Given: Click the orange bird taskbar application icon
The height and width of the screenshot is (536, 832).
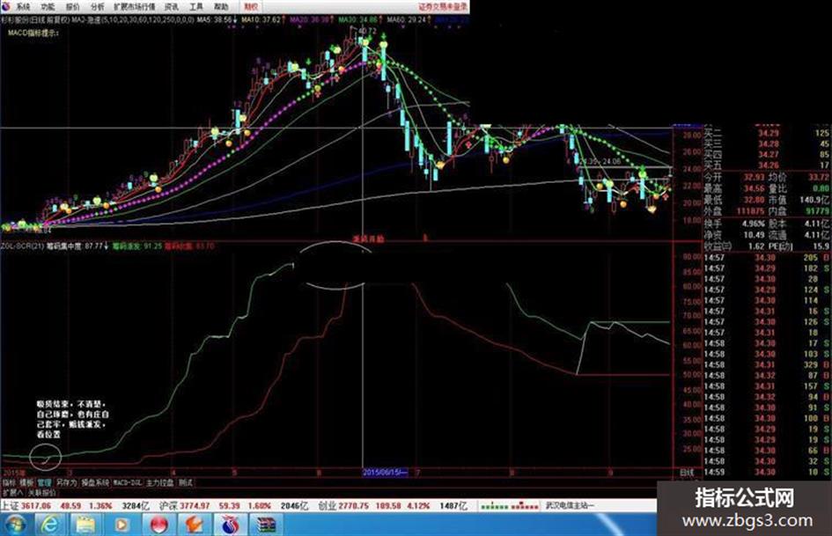Looking at the screenshot, I should coord(194,525).
